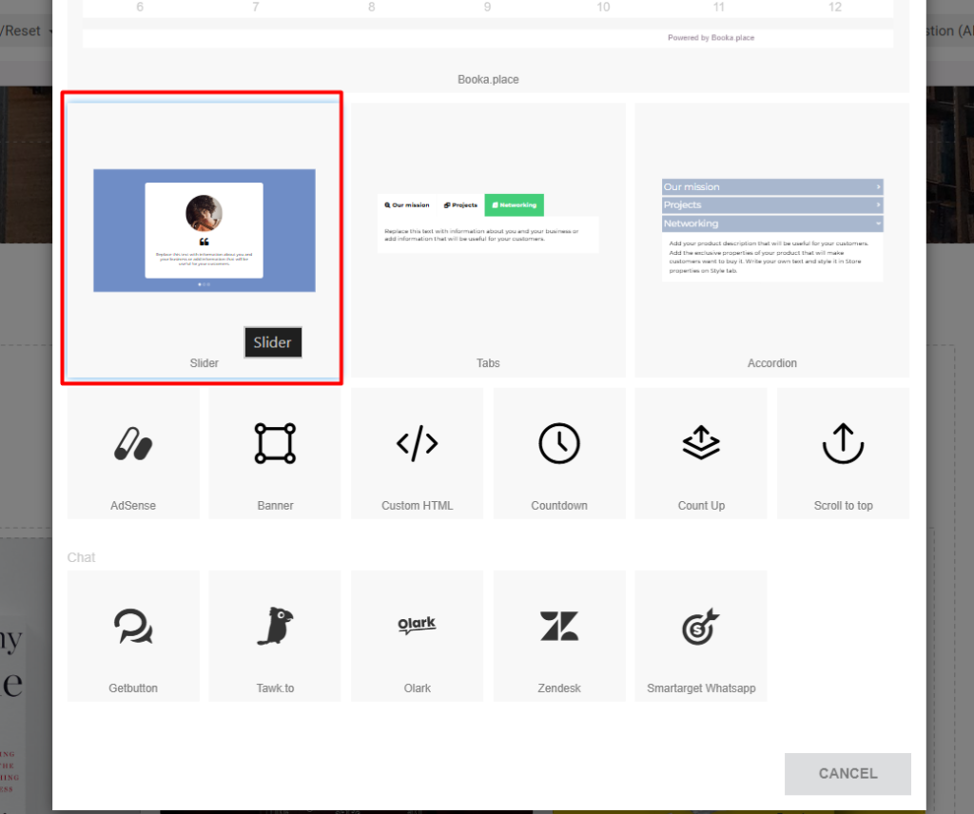
Task: Select the Banner widget icon
Action: (x=275, y=443)
